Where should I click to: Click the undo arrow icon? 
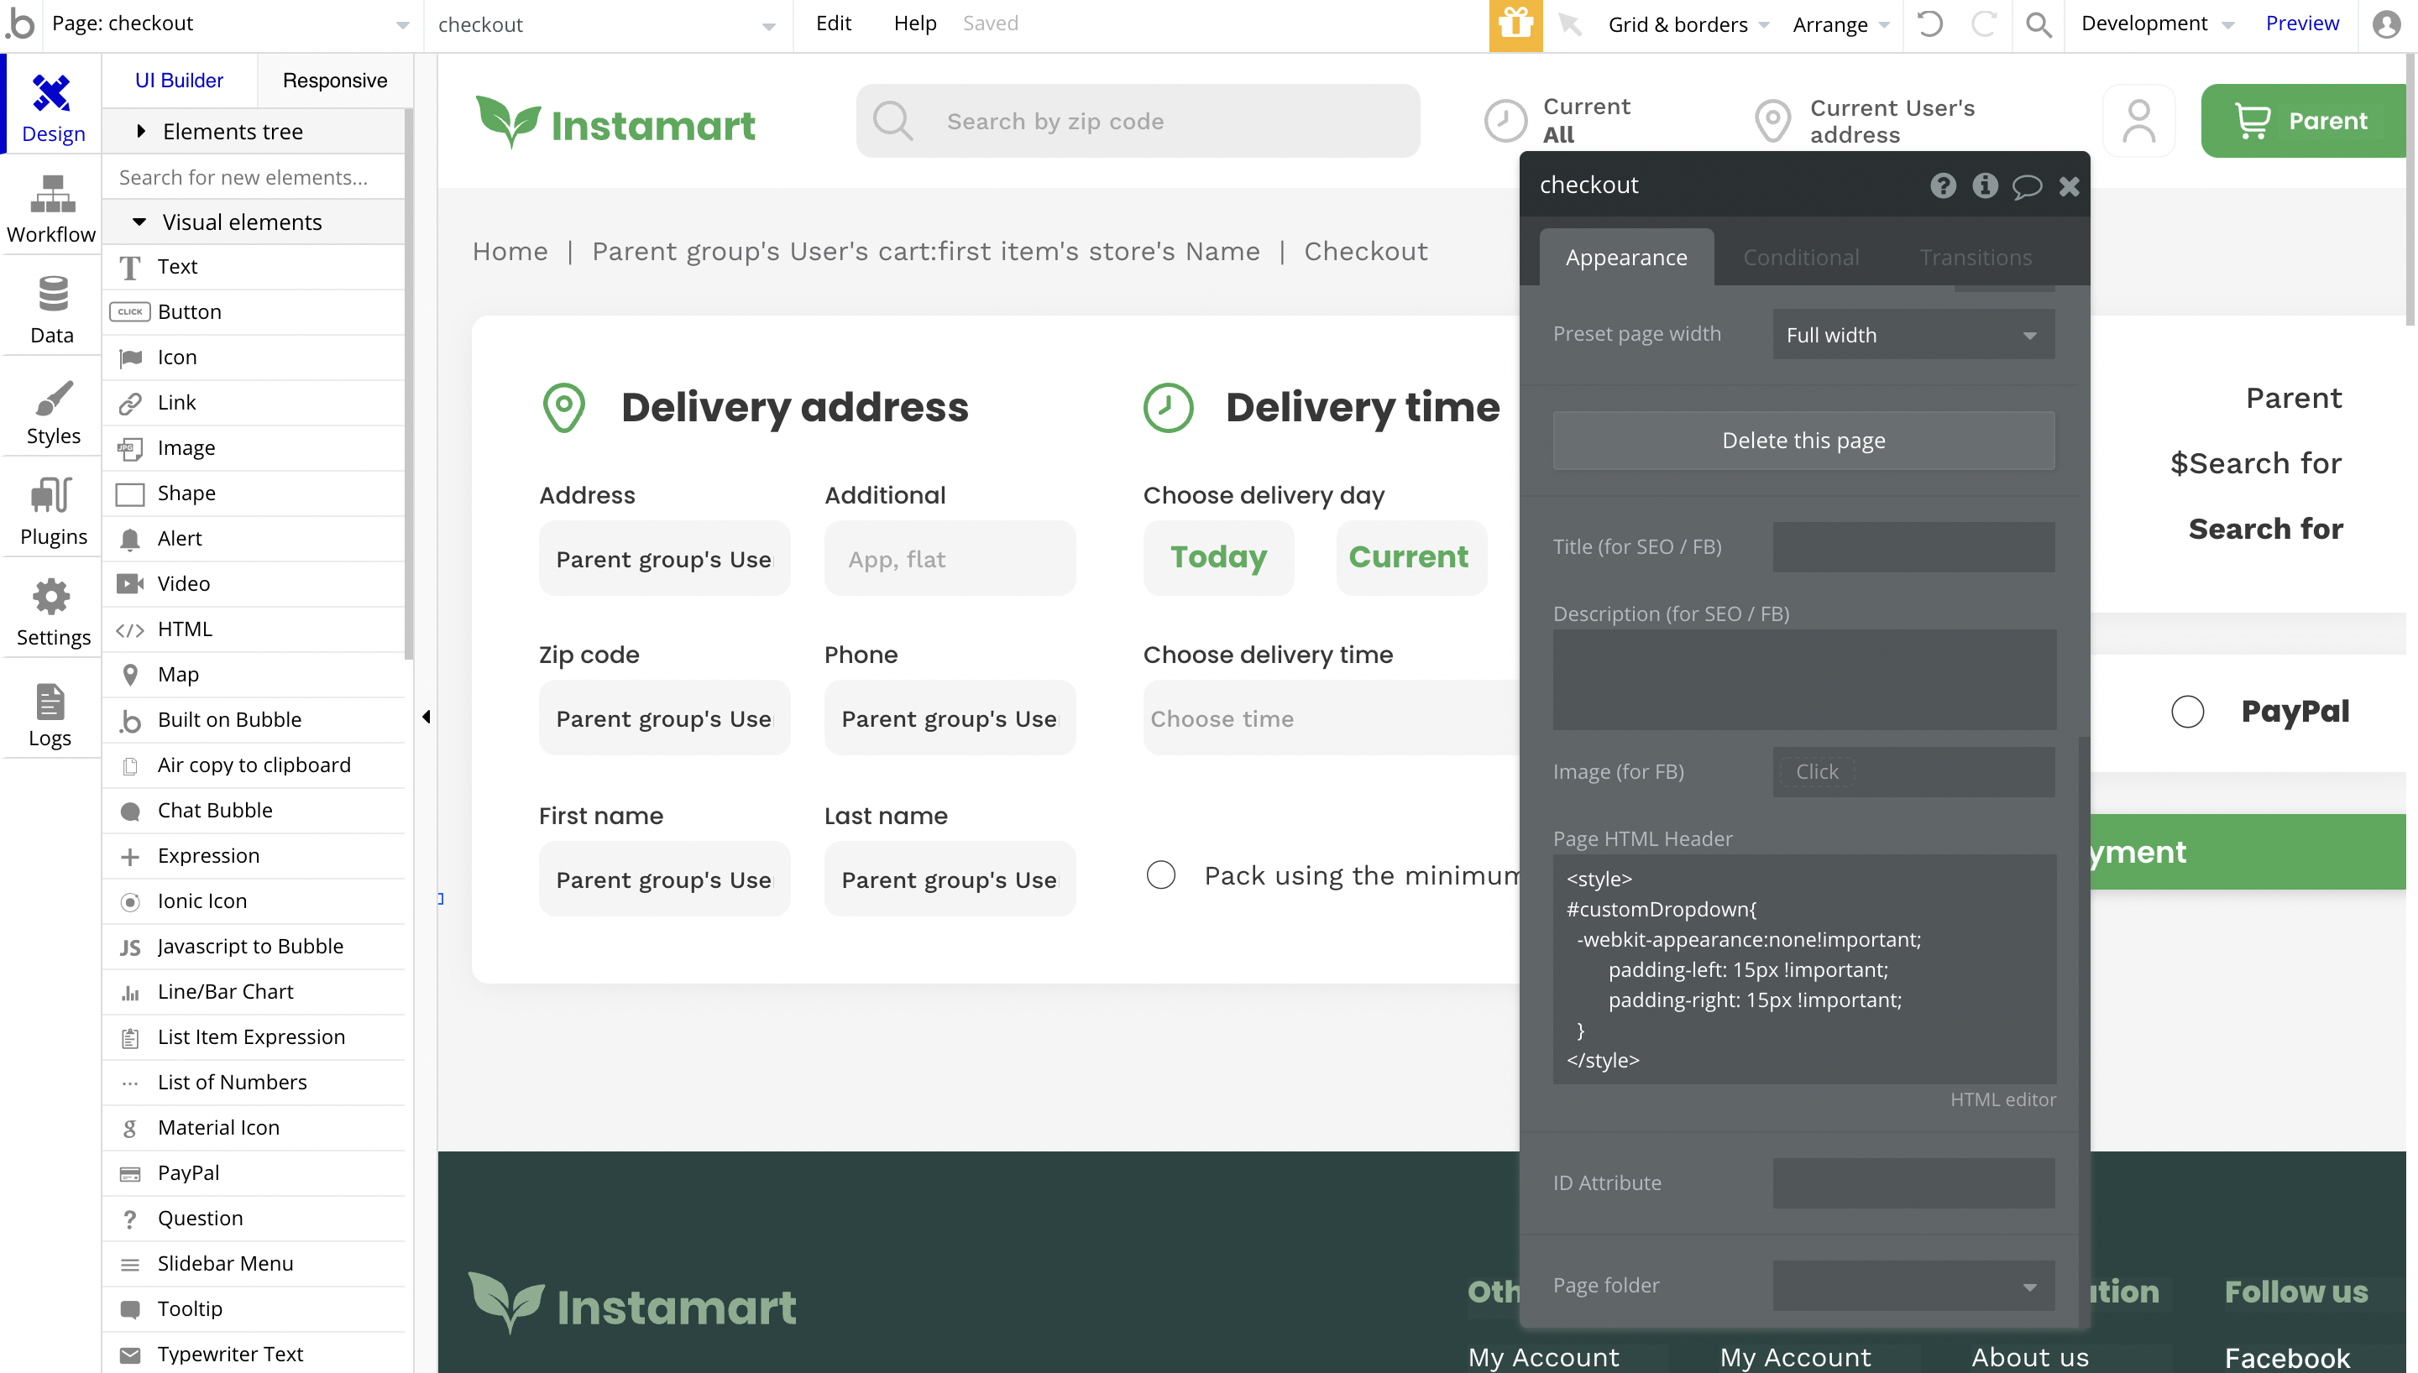coord(1929,24)
